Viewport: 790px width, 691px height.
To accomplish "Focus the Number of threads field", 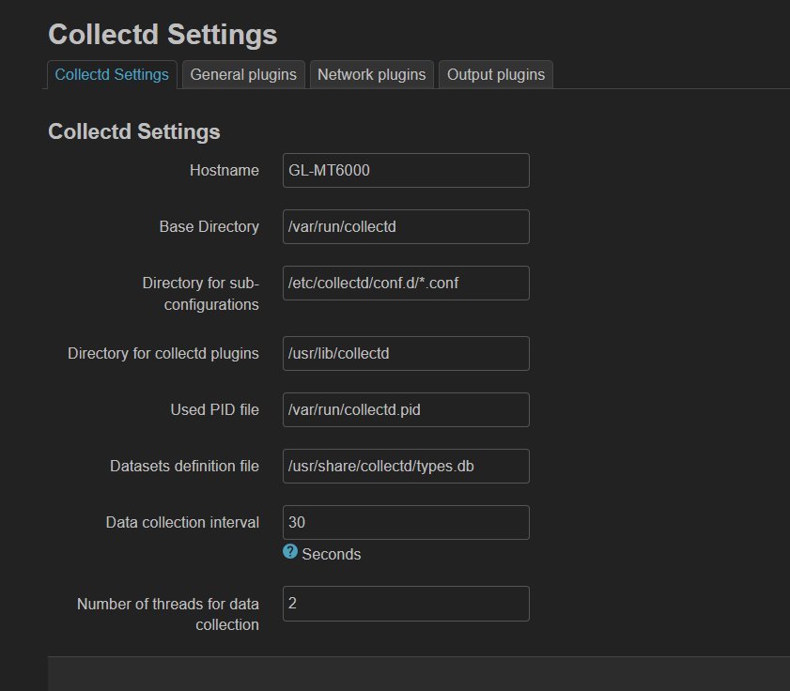I will (406, 604).
